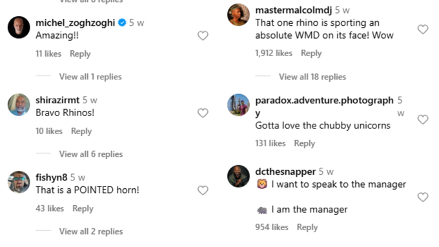Expand "View all 18 replies"
439x247 pixels.
tap(312, 77)
